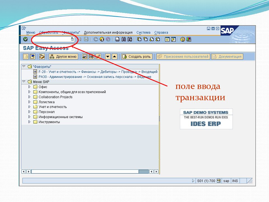The width and height of the screenshot is (269, 202).
Task: Click the Move Favorites Up arrow
Action: [x=115, y=56]
